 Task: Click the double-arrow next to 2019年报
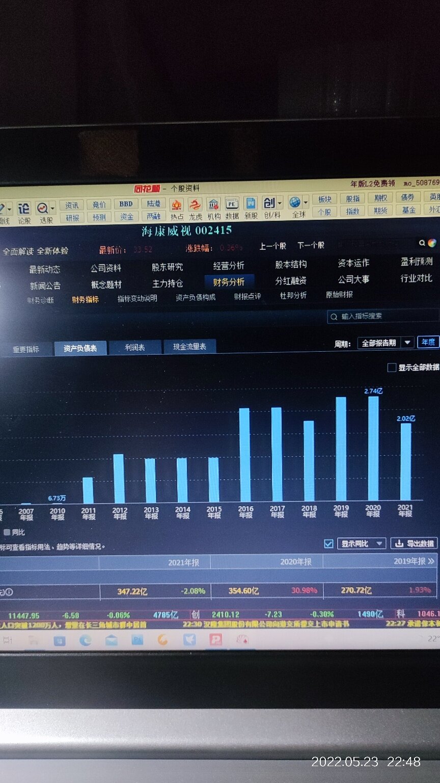431,561
